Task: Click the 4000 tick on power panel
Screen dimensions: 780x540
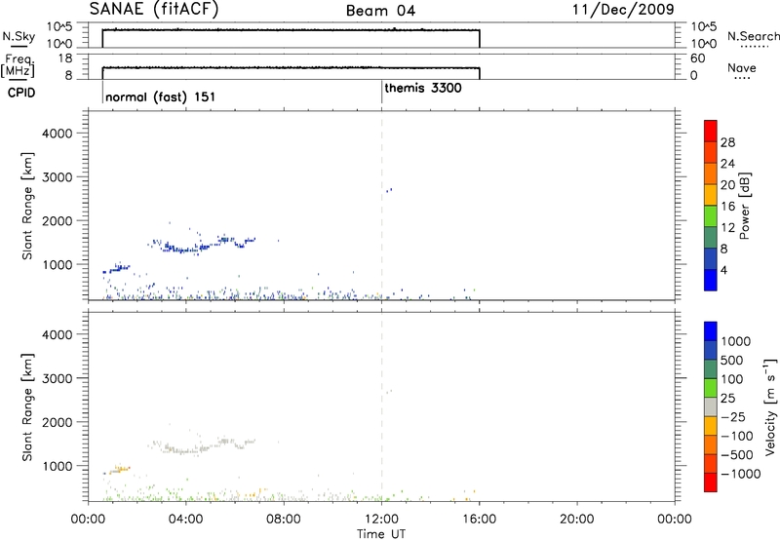Action: coord(58,134)
